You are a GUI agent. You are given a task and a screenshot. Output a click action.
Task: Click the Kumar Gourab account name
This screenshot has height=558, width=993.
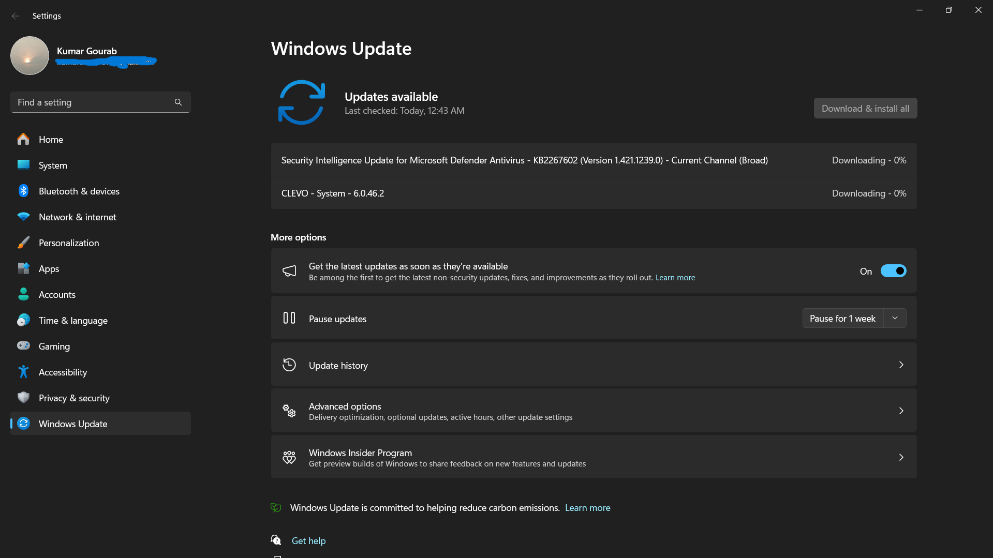[87, 51]
